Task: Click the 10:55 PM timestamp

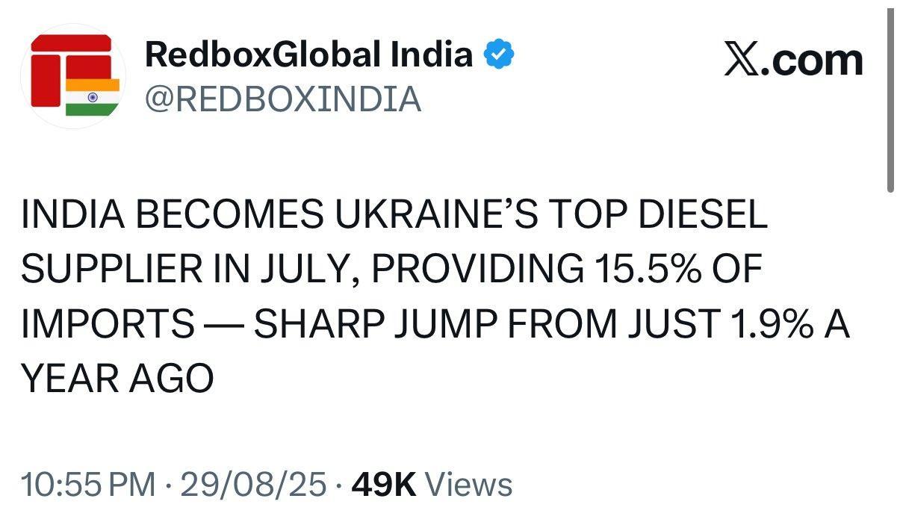Action: point(89,485)
